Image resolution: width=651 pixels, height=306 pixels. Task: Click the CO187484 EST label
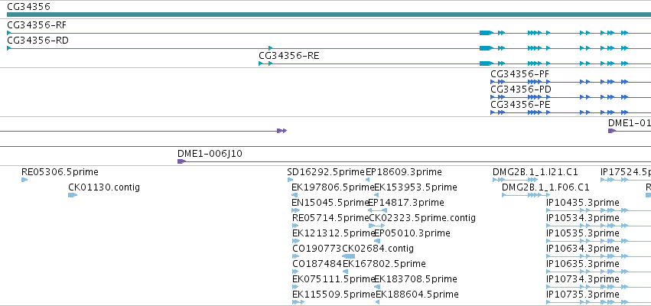pos(317,265)
